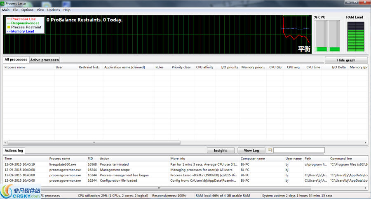
Task: Sort by Restraint history column
Action: pos(90,67)
